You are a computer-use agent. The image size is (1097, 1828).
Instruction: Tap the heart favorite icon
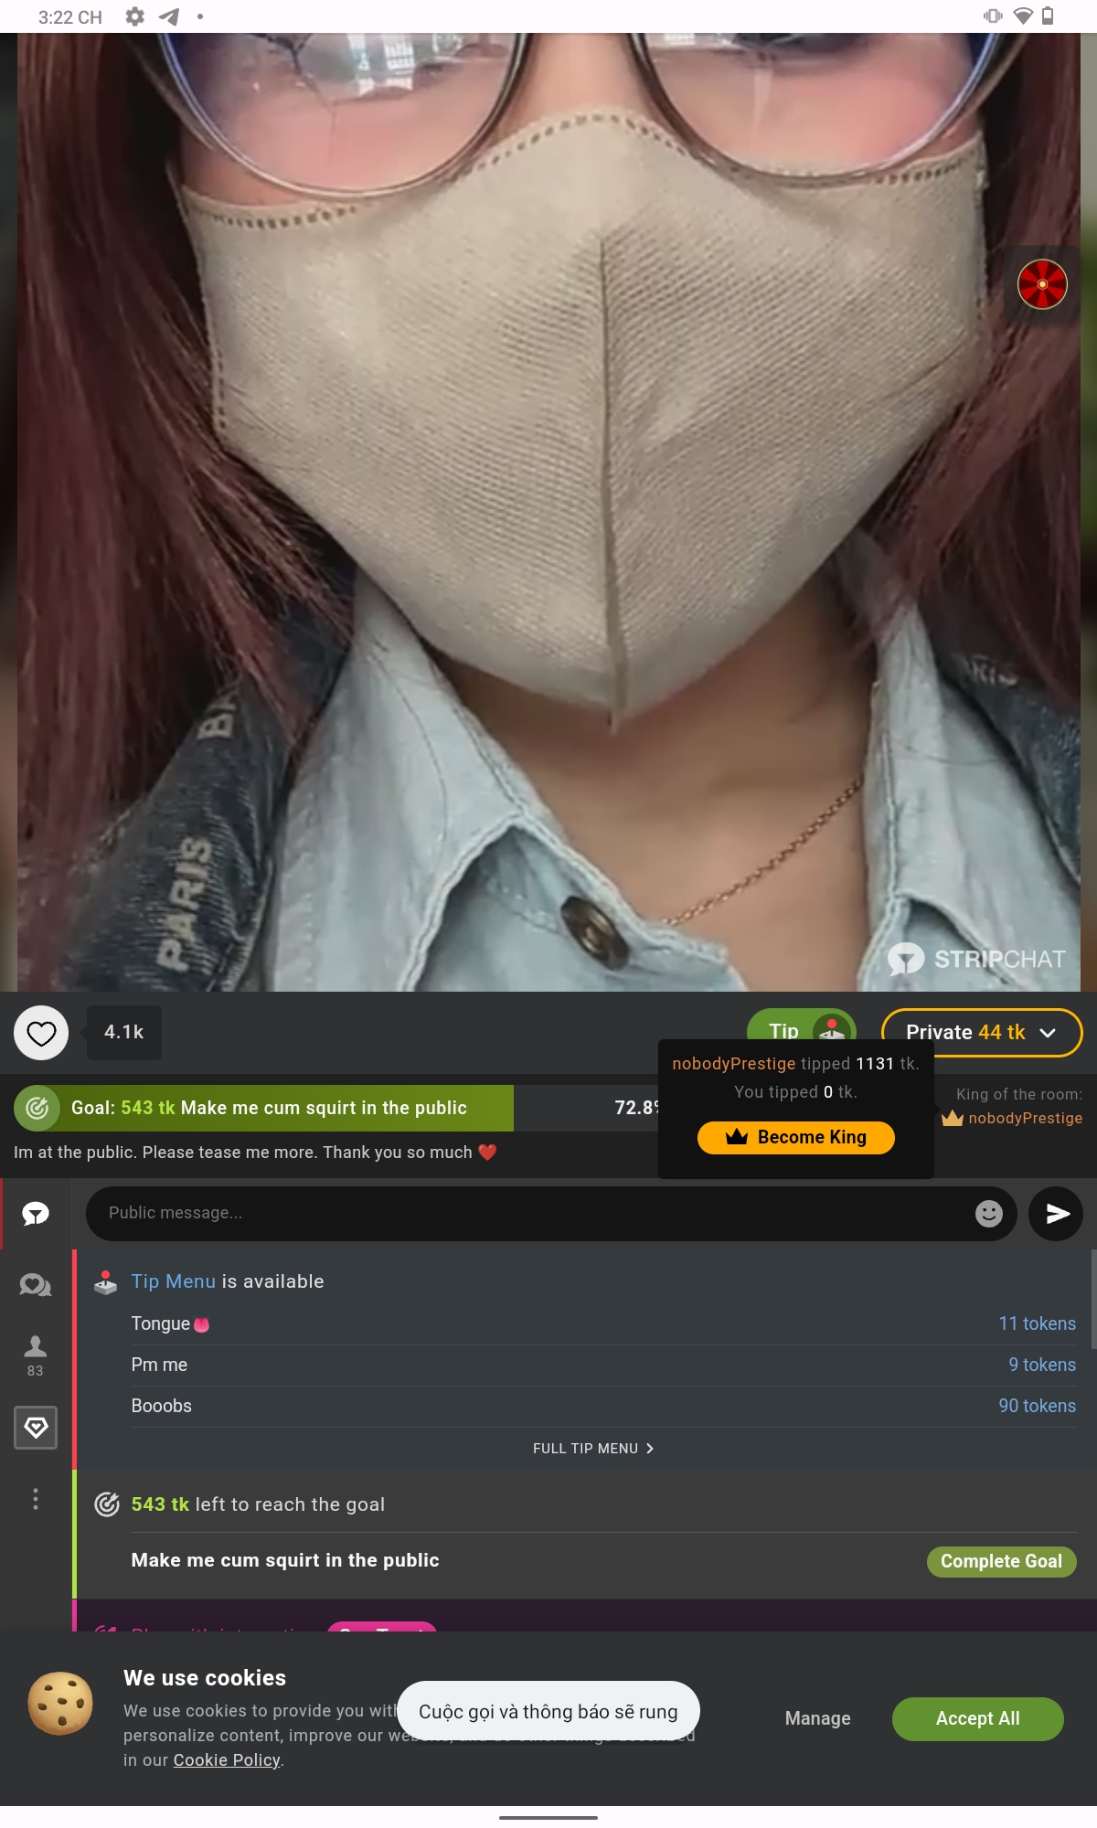coord(41,1033)
